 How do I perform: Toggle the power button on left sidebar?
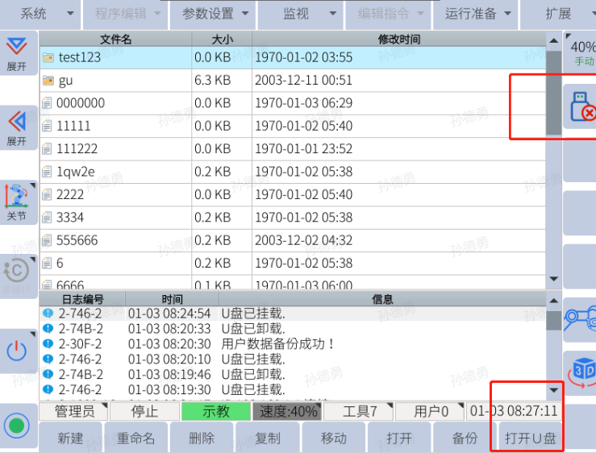click(16, 351)
